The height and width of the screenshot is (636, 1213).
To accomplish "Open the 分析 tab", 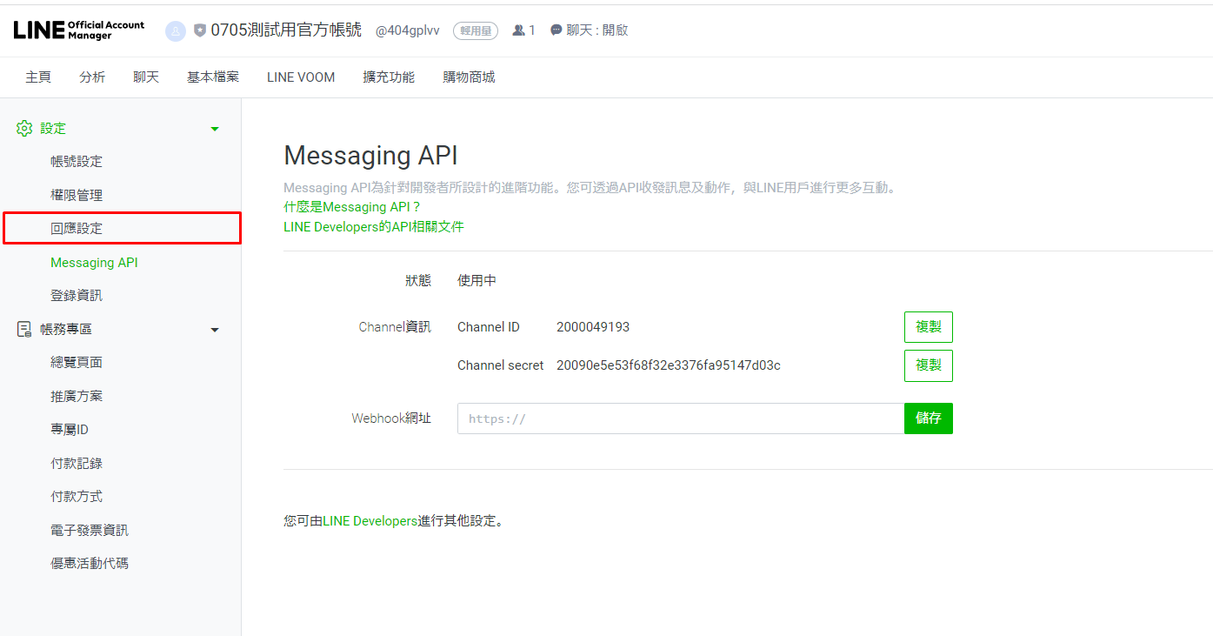I will click(92, 77).
